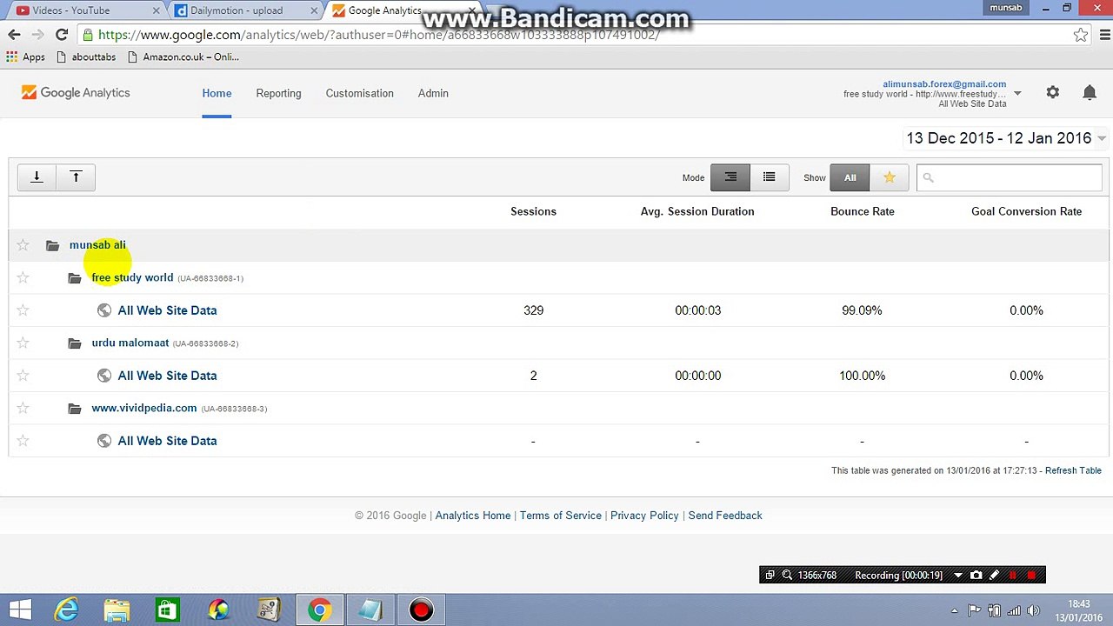Open the Apps bookmarks shortcut
The image size is (1113, 626).
pos(26,57)
